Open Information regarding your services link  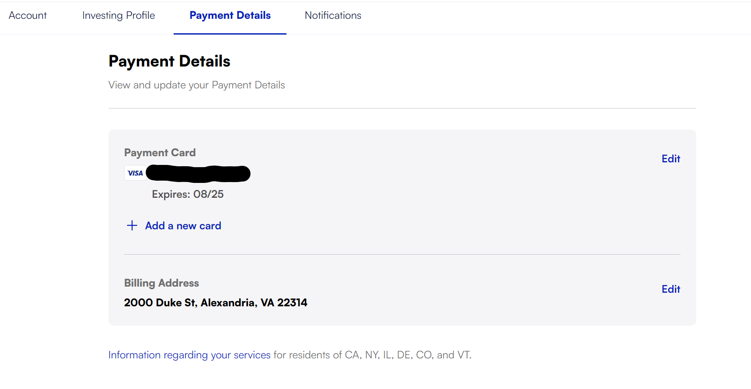(189, 355)
